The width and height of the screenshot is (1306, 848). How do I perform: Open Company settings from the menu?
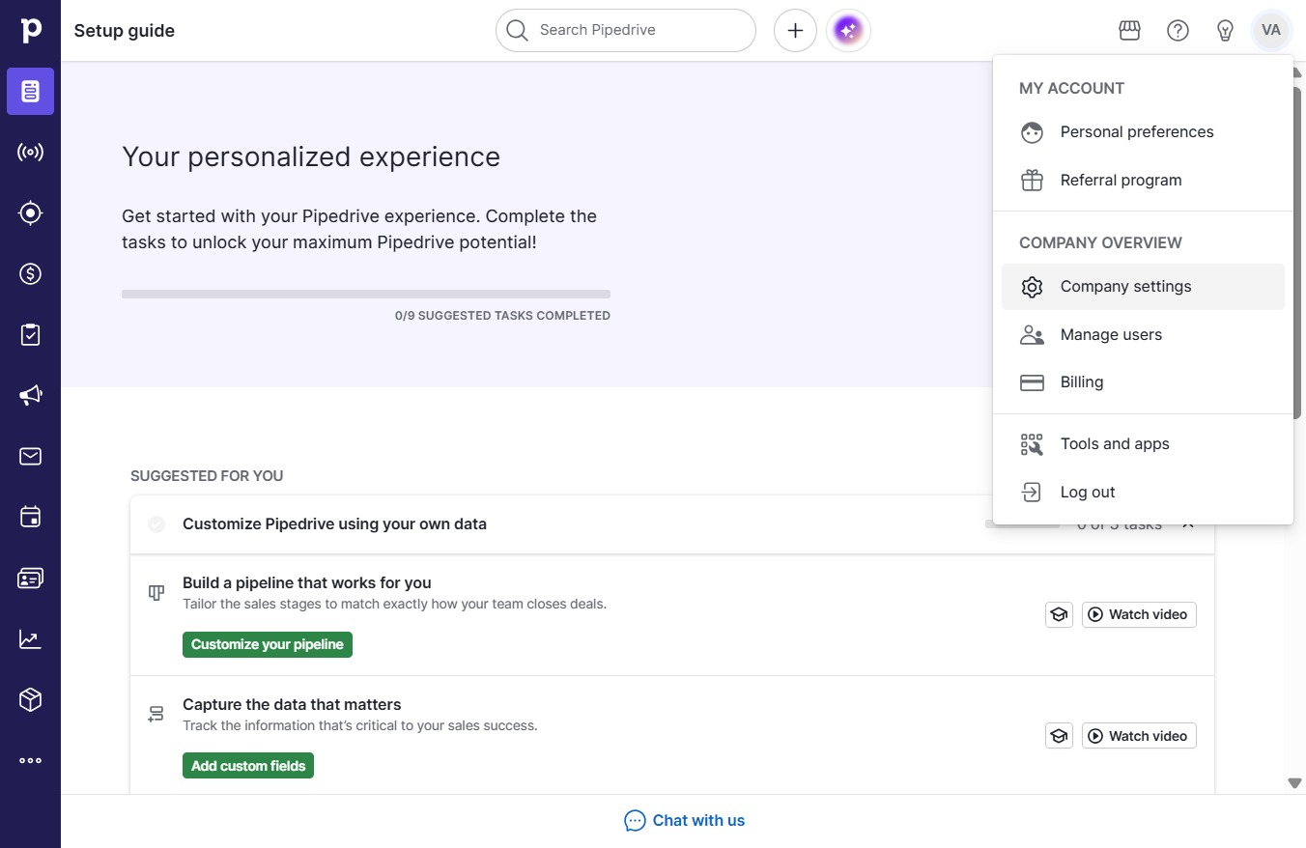point(1143,287)
